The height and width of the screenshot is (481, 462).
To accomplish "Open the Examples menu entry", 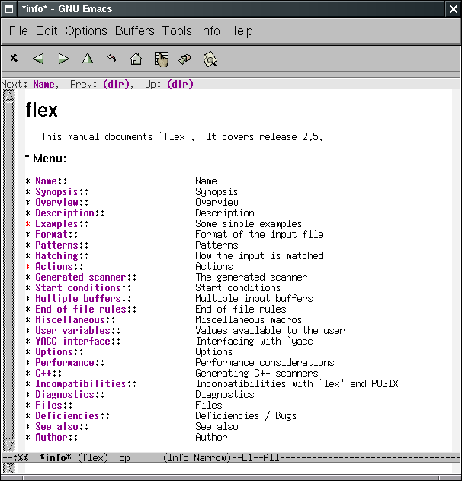I will point(56,224).
